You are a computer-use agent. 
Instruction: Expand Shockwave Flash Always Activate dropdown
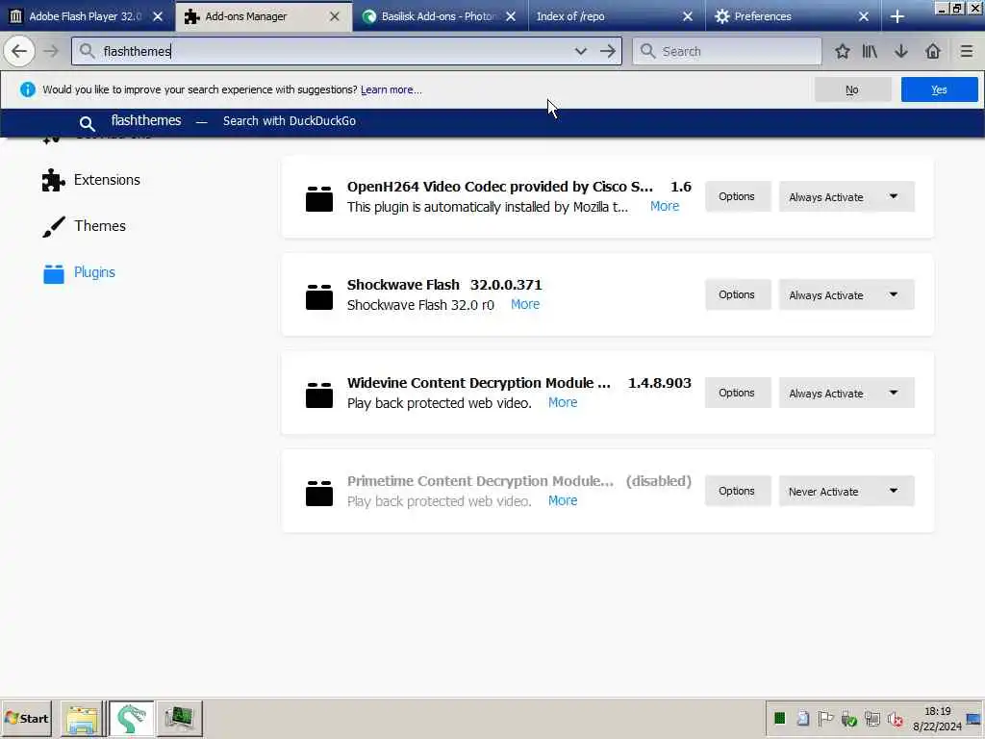pyautogui.click(x=846, y=294)
